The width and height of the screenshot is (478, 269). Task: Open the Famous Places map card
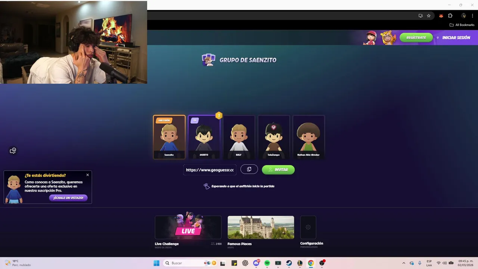tap(261, 228)
